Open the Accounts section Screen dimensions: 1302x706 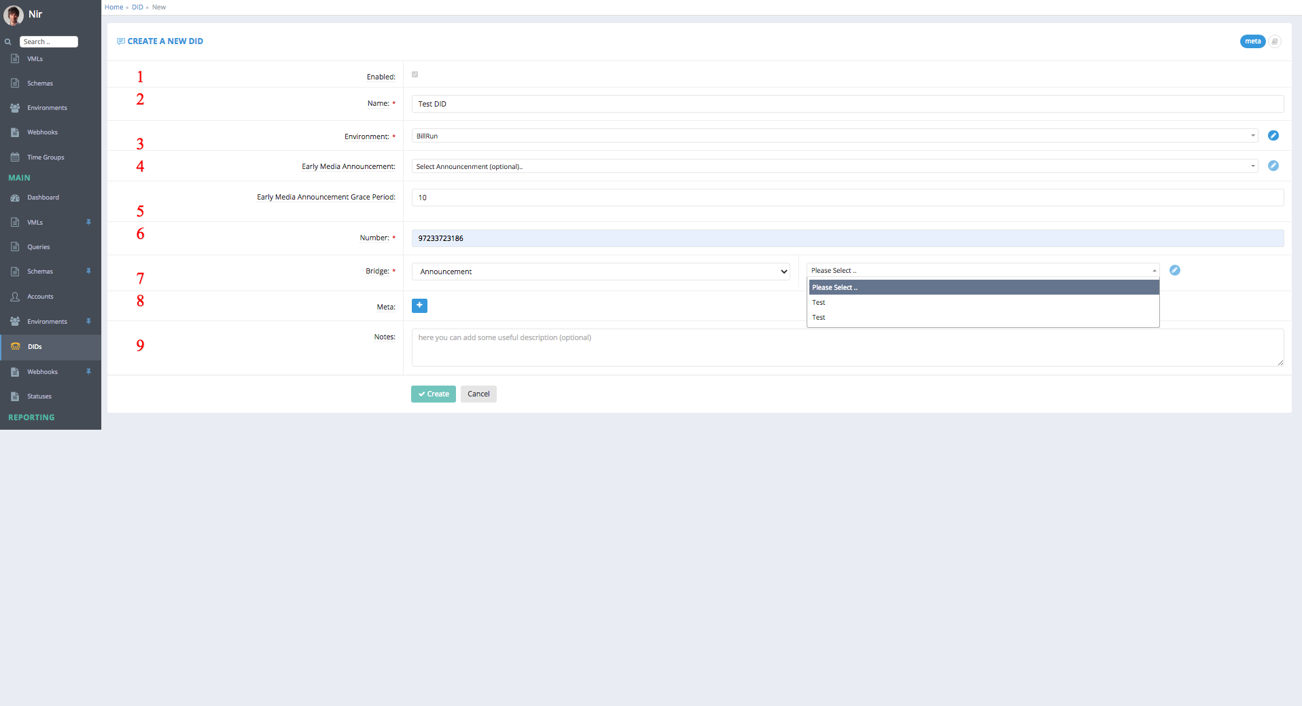pos(39,296)
